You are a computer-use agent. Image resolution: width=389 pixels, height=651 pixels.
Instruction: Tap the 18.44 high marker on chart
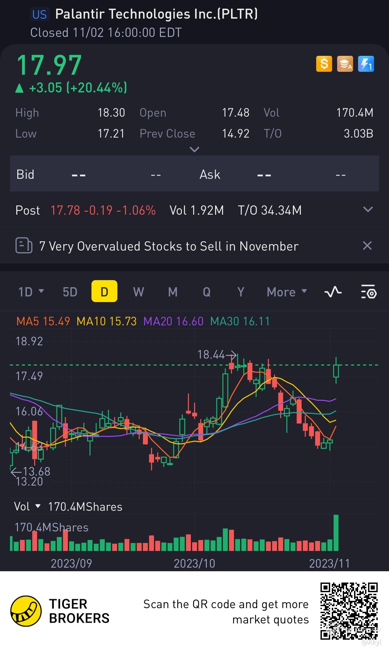click(217, 355)
